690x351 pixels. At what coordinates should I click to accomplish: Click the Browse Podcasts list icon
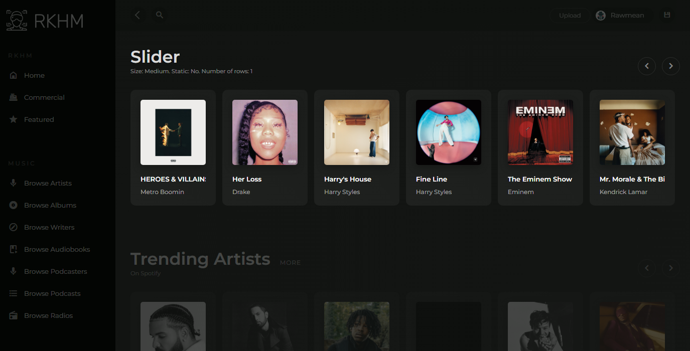click(x=14, y=293)
